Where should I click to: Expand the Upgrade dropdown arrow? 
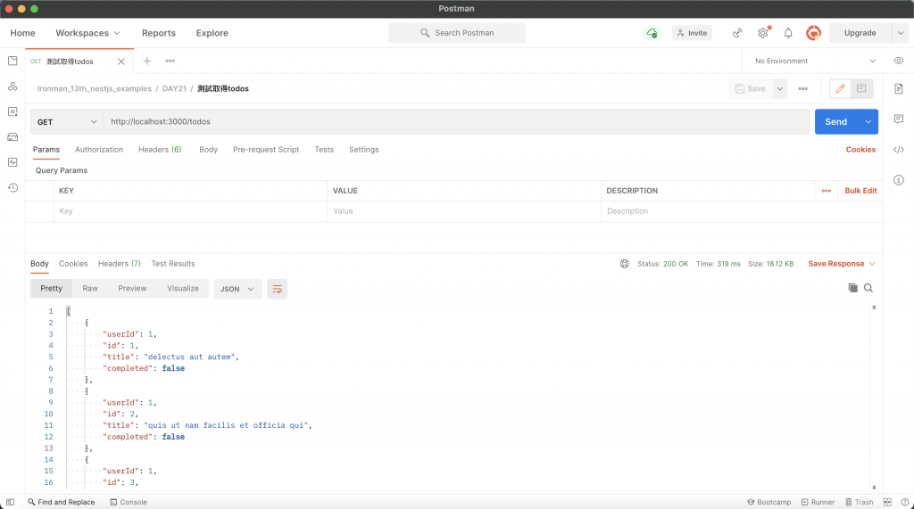coord(900,33)
